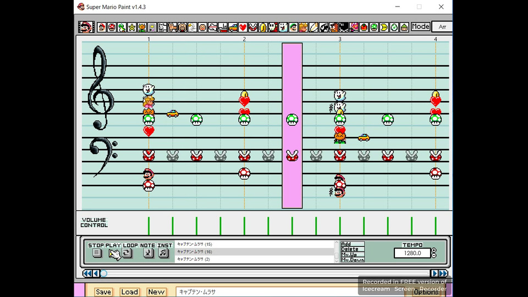Select the Game Boy instrument in toolbar

pos(152,28)
